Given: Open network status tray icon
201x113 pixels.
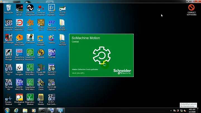Looking at the screenshot, I should 181,110.
